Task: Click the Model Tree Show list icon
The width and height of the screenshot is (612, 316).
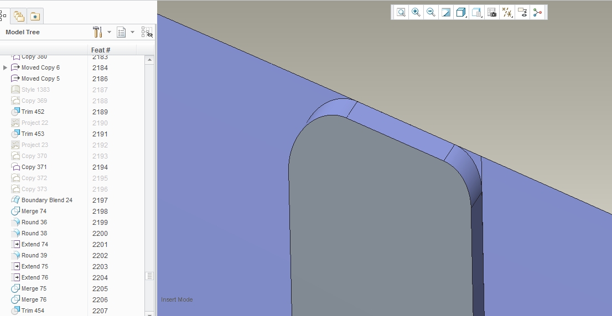Action: pos(121,32)
